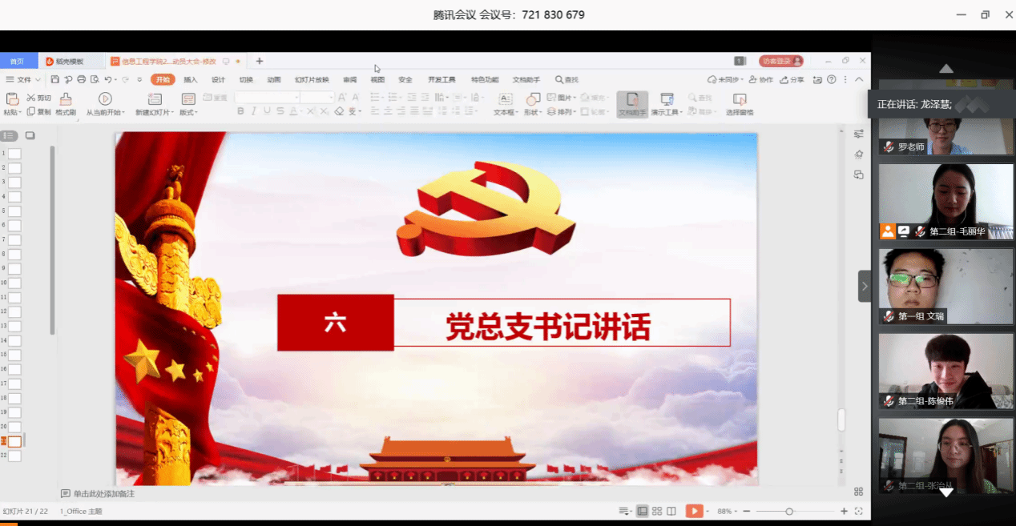The image size is (1016, 526).
Task: Open the 动画 animation tab
Action: (274, 80)
